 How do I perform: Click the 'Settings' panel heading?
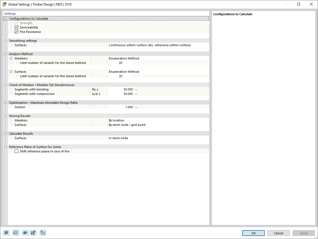10,14
